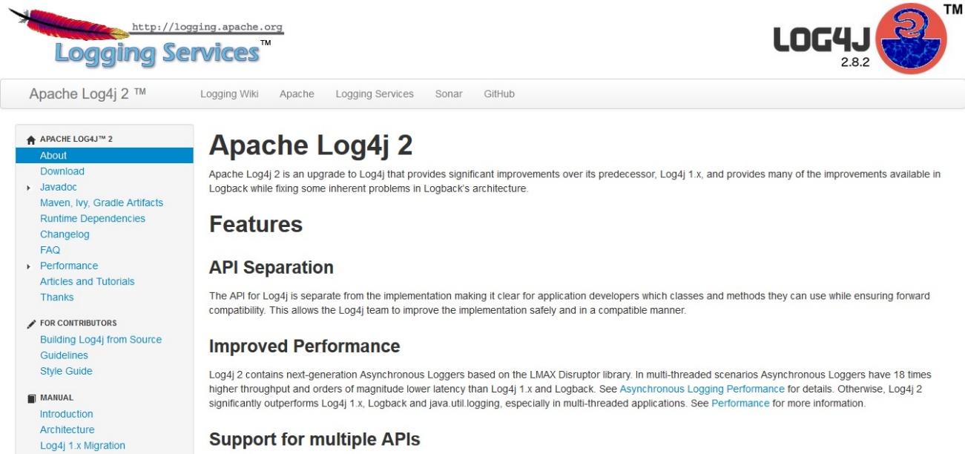The width and height of the screenshot is (965, 454).
Task: Click the Improved Performance heading
Action: 305,346
